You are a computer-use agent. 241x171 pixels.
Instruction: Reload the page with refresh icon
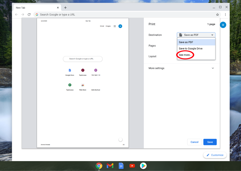[x=29, y=15]
